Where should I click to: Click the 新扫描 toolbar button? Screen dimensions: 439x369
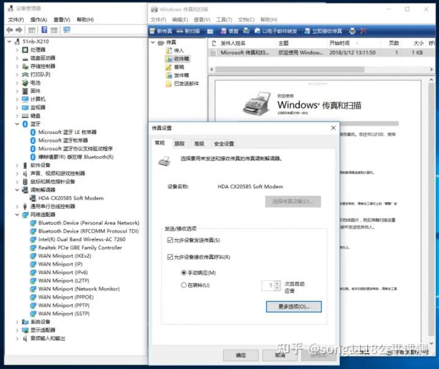point(188,31)
